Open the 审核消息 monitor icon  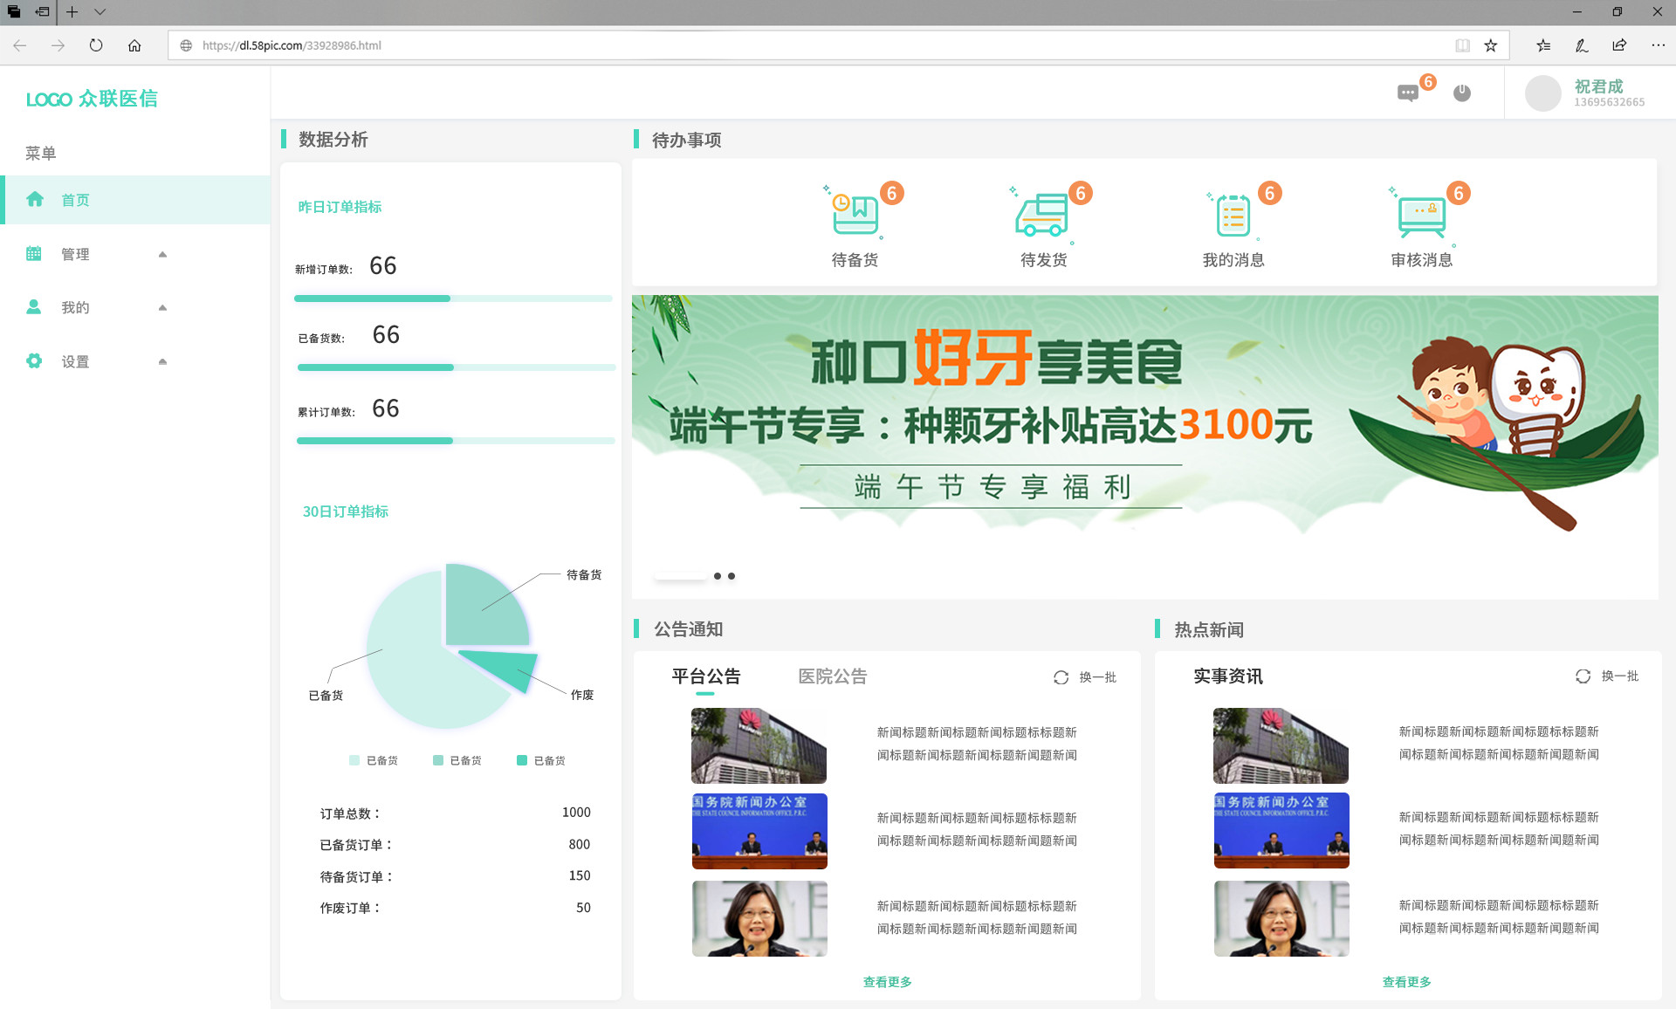point(1421,216)
